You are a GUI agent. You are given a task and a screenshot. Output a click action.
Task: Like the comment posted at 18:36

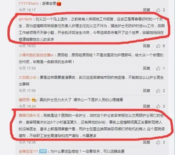point(158,142)
